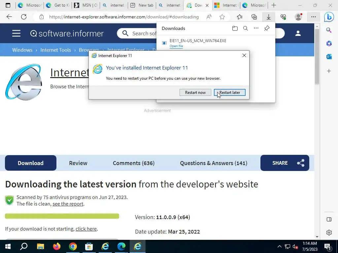Open the site user account icon

[x=298, y=33]
